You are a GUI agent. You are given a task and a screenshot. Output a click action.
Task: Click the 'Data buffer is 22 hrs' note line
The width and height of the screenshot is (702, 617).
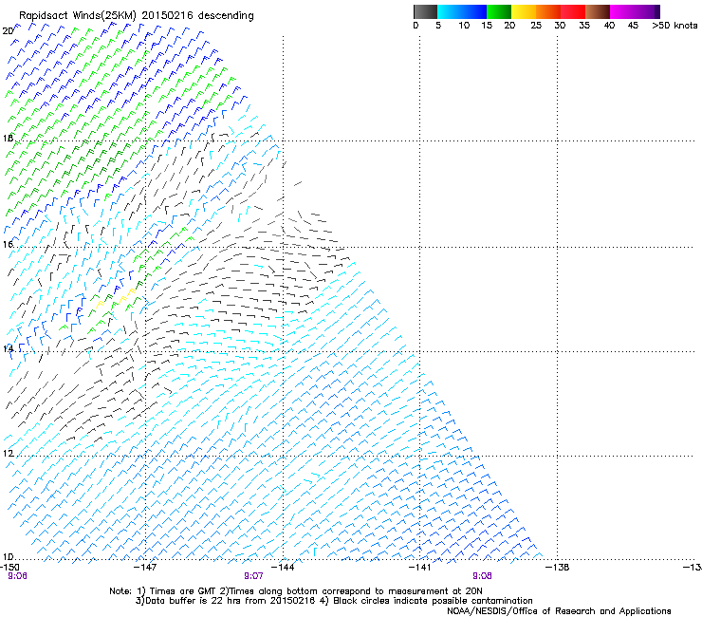(334, 601)
